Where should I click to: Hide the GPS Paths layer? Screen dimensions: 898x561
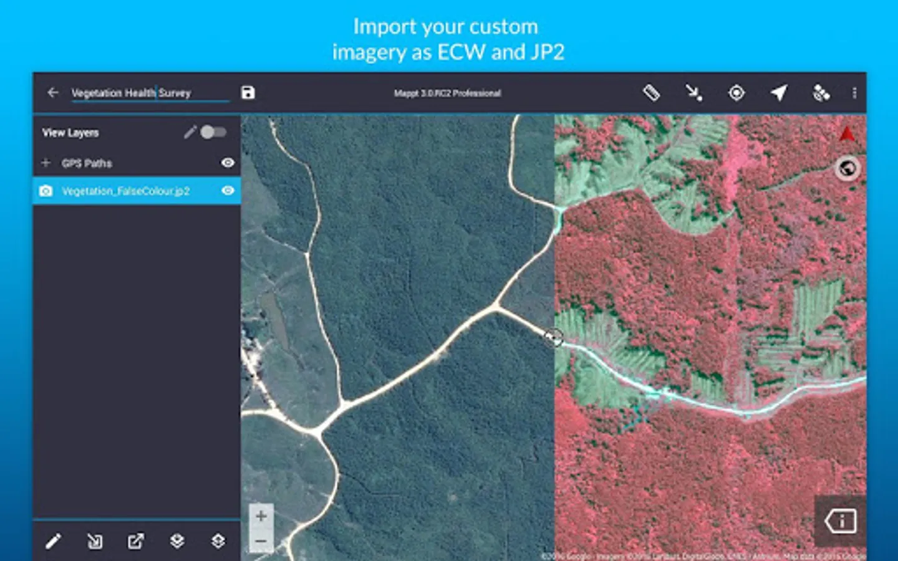[x=228, y=163]
